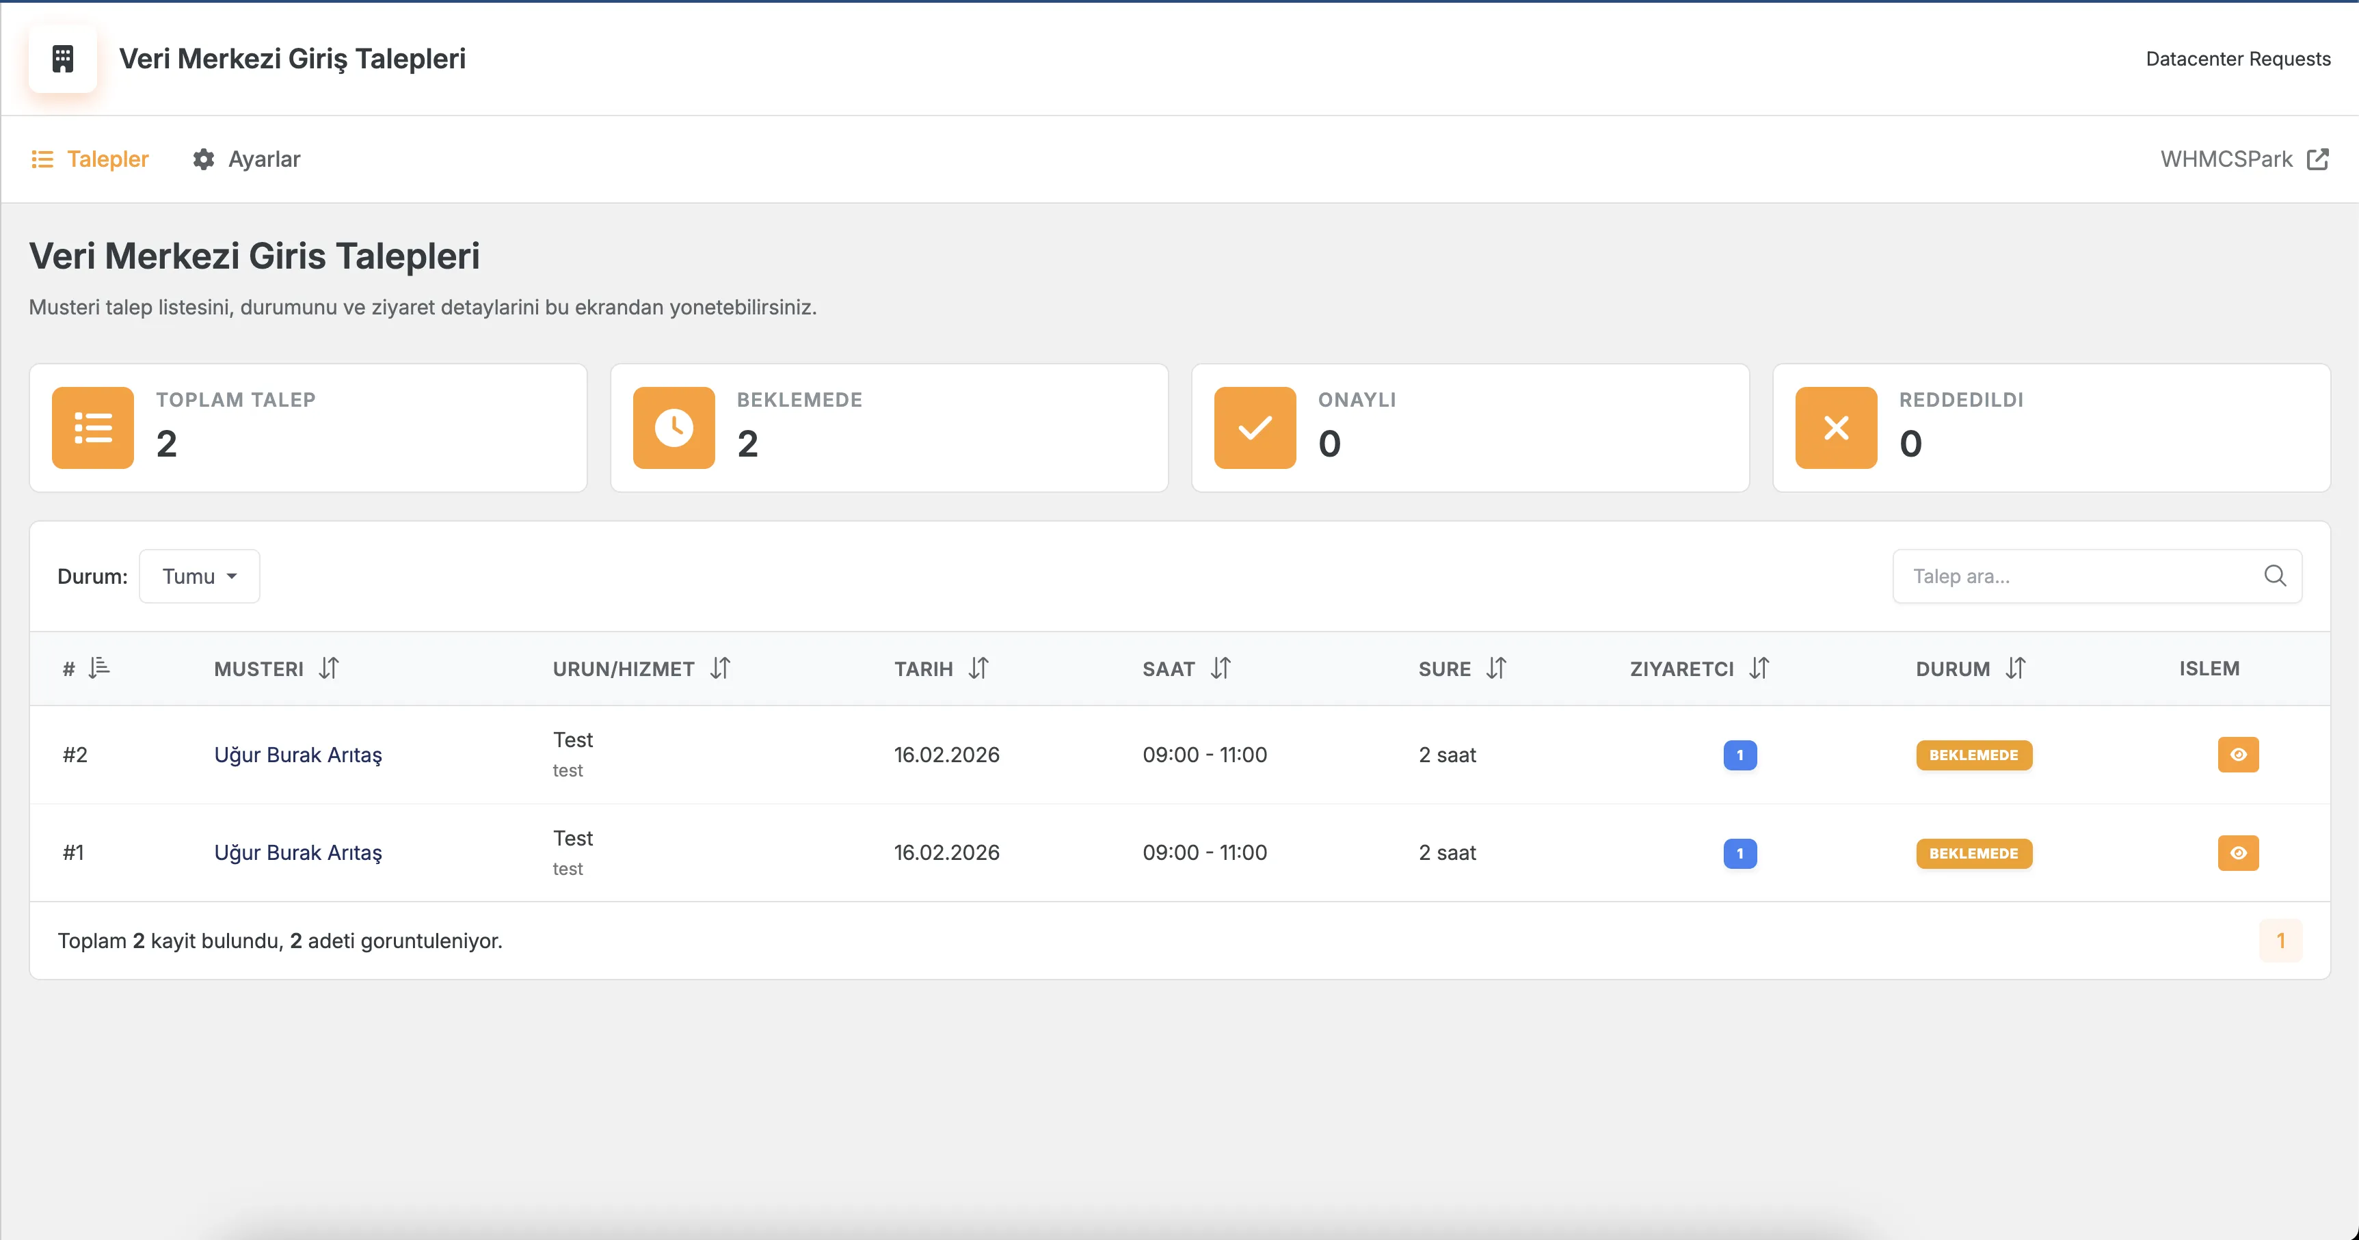Click the #1 request ID cell
Viewport: 2359px width, 1240px height.
(73, 852)
